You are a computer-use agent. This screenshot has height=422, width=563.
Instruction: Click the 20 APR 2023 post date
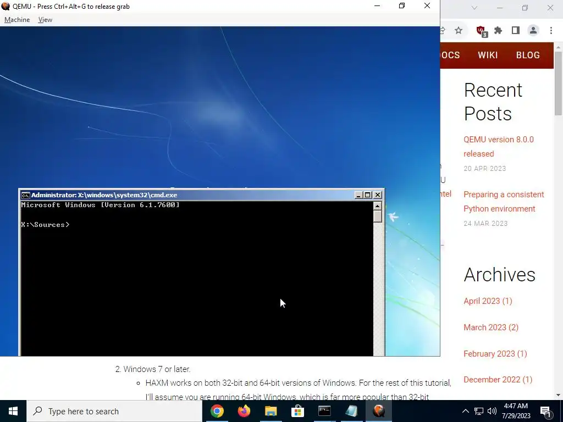tap(485, 169)
